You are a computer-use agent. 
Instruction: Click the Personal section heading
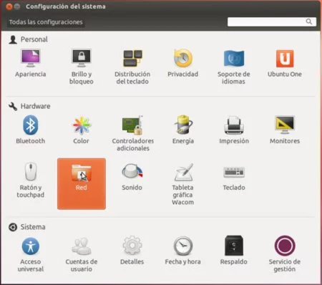point(34,39)
